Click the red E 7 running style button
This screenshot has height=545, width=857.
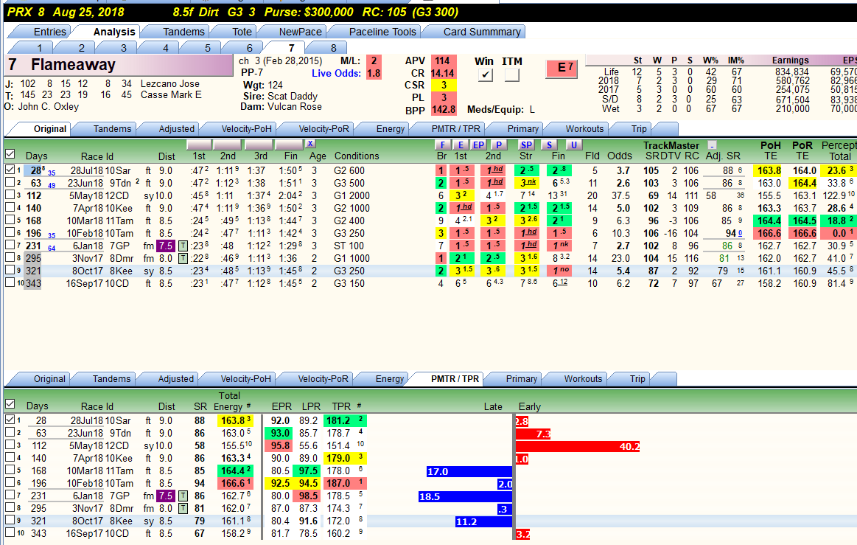click(x=562, y=68)
